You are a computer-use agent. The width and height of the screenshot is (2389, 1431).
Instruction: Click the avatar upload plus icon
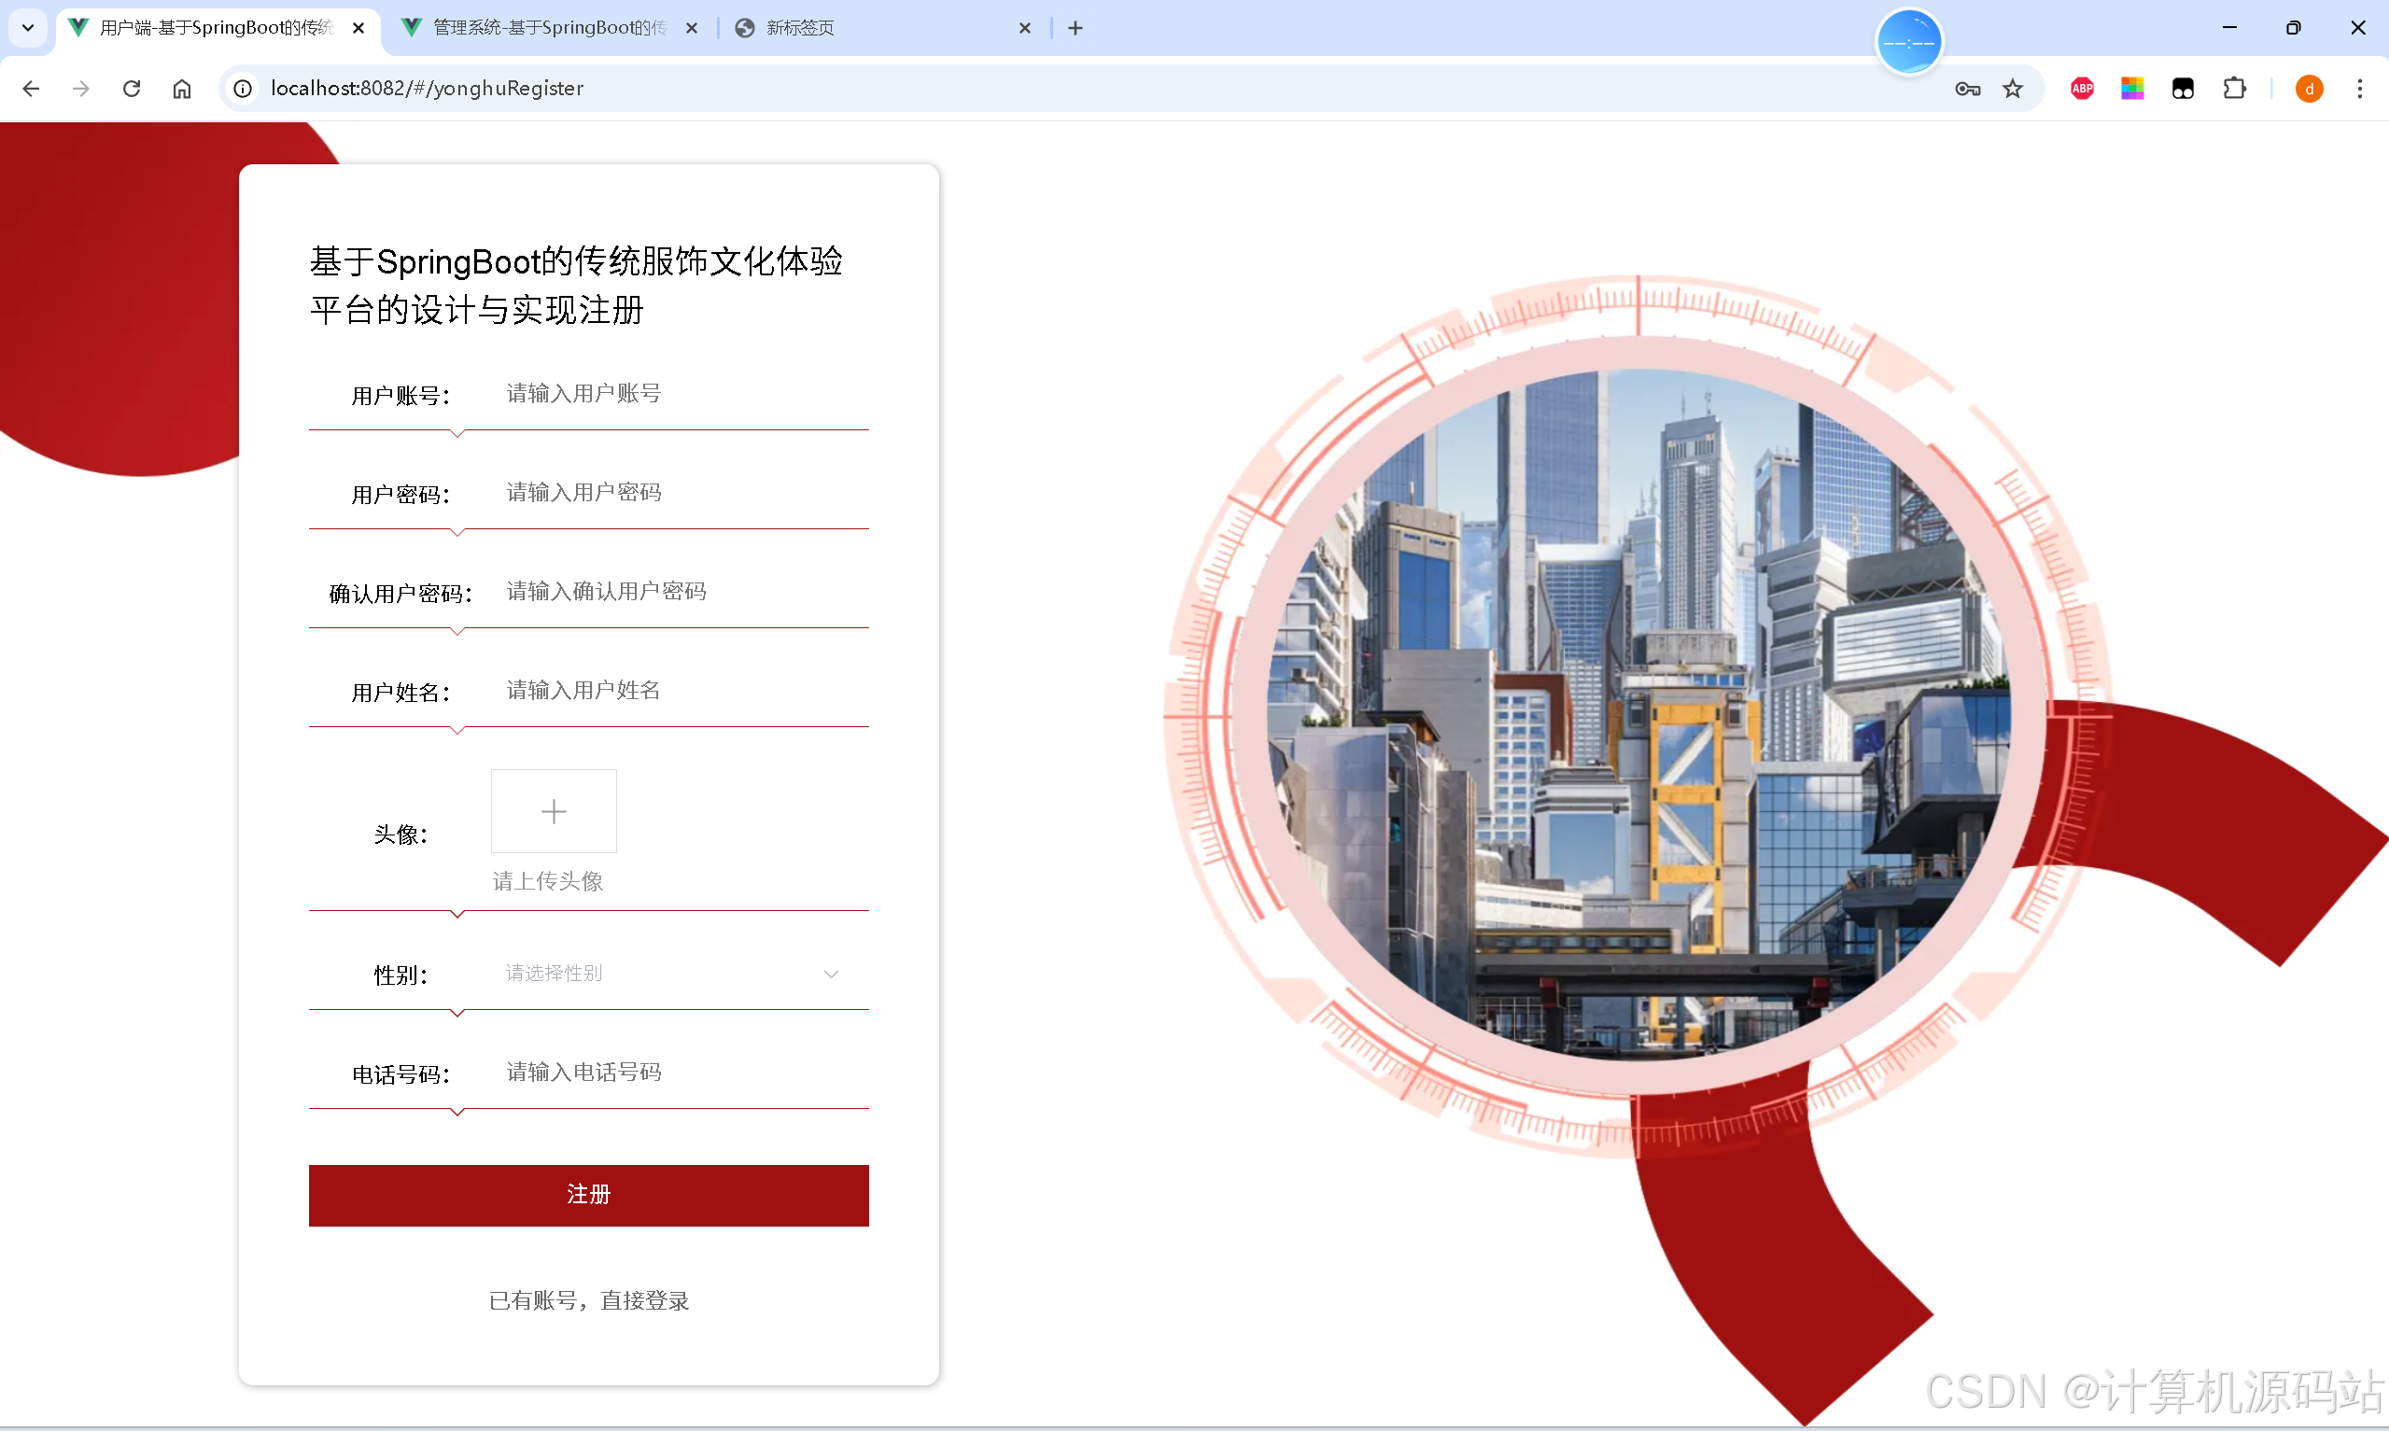(554, 811)
